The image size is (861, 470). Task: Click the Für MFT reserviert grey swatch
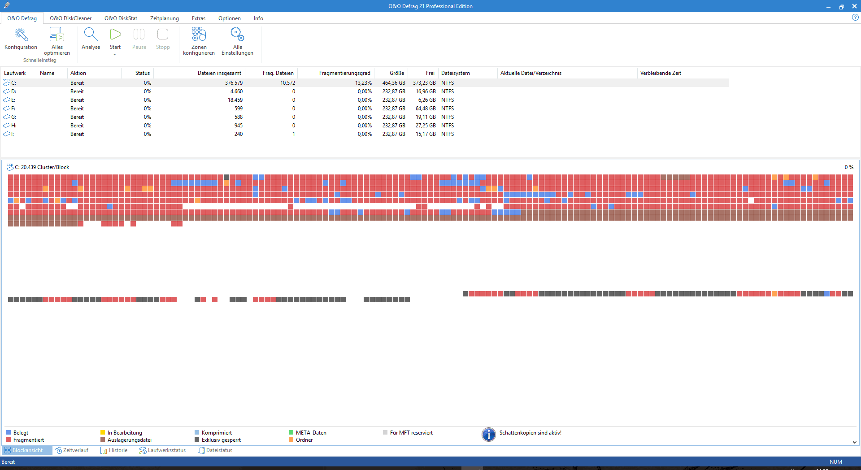385,433
